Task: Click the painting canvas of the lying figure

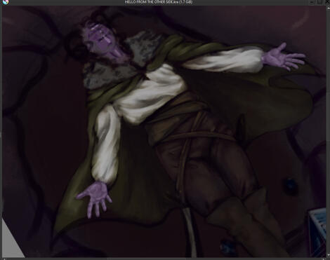Action: pos(164,132)
